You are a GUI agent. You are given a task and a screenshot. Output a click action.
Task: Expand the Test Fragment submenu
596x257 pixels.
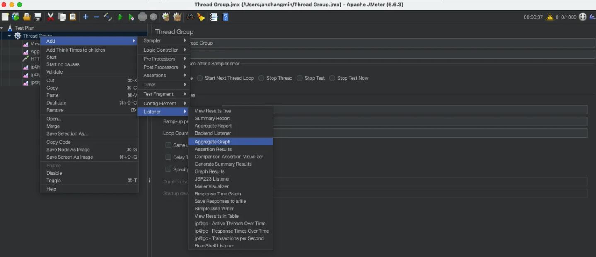click(164, 94)
